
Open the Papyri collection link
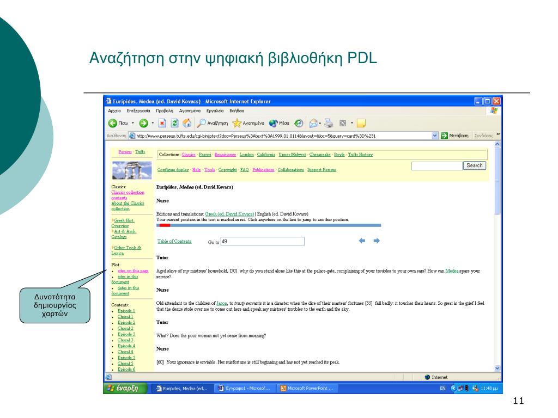point(205,155)
